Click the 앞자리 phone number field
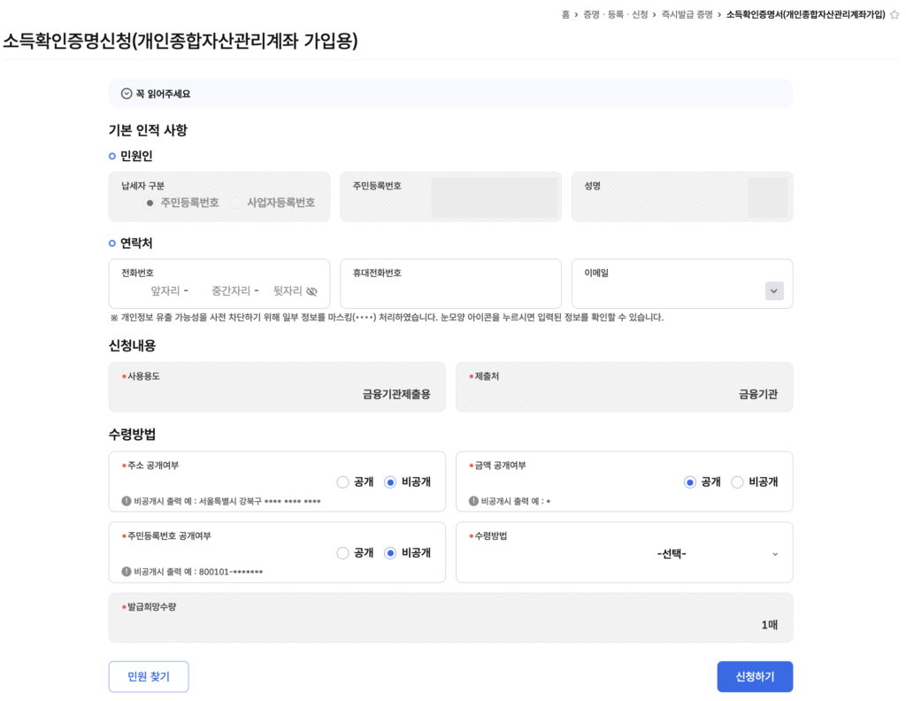The width and height of the screenshot is (906, 701). click(x=165, y=291)
